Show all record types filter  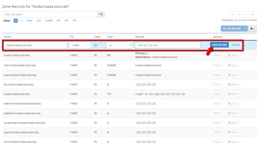coord(16,20)
